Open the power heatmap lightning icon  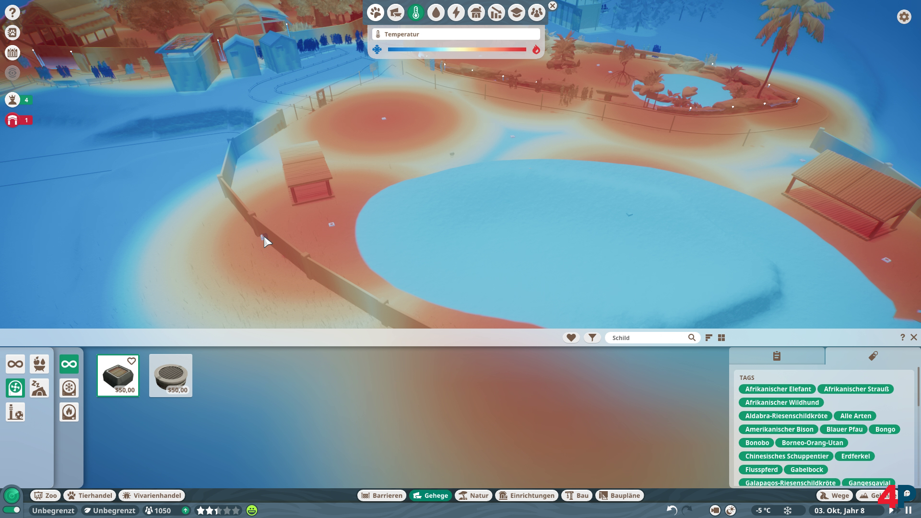(456, 13)
